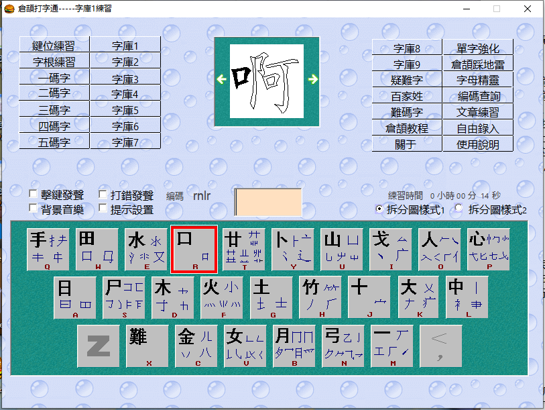
Task: Click the 百家姓 practice button
Action: (406, 95)
